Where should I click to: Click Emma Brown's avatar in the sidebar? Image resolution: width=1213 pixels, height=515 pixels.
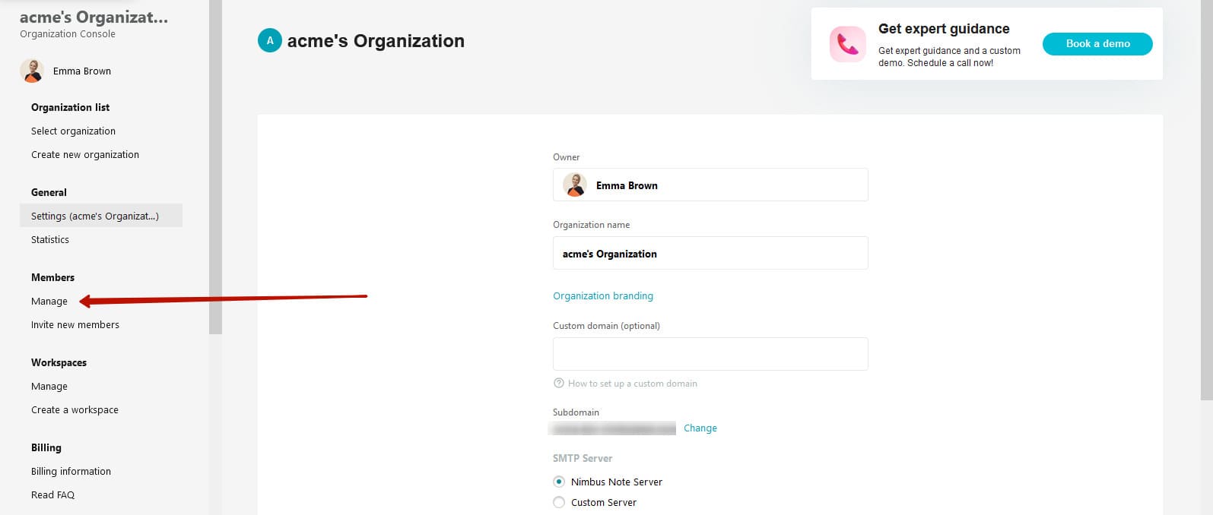point(31,71)
